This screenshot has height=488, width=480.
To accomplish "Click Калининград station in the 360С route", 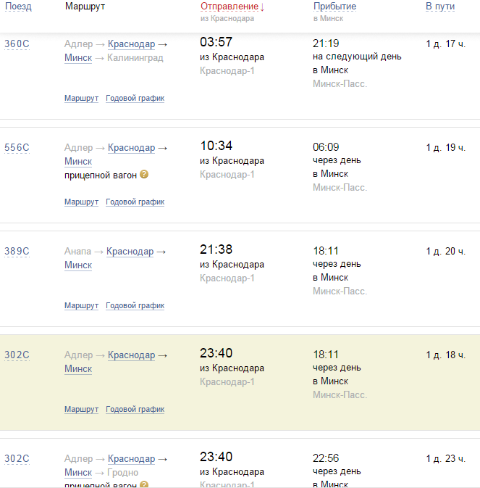I will pos(135,57).
